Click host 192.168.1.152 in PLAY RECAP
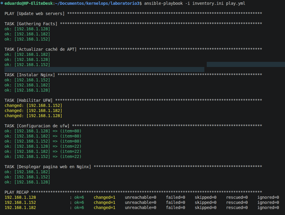 coord(20,202)
